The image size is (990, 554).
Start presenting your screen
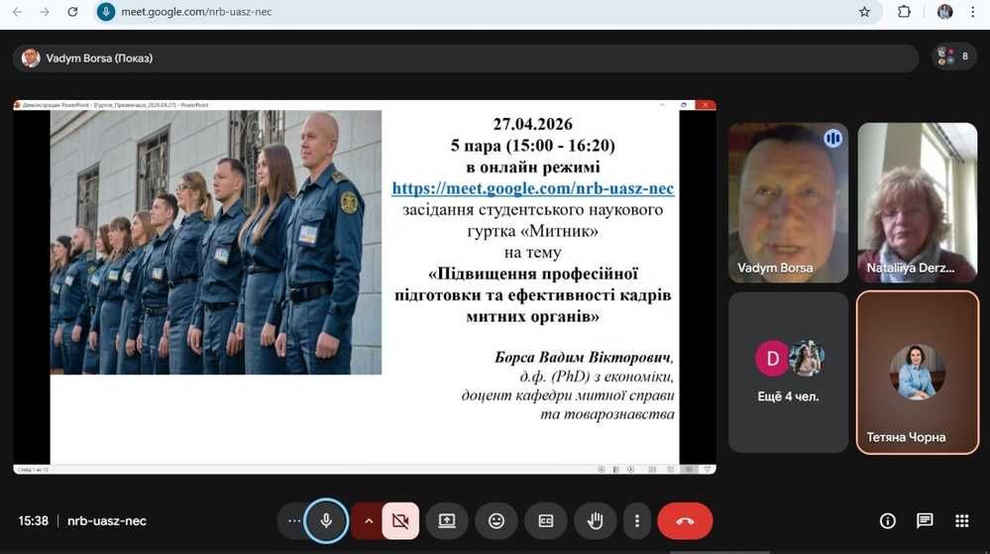[447, 520]
